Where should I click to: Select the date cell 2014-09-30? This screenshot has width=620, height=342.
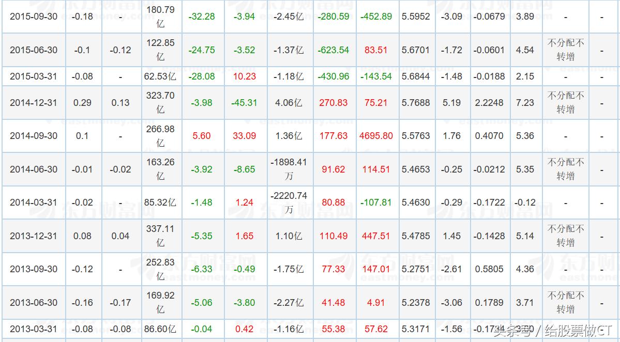click(x=33, y=136)
